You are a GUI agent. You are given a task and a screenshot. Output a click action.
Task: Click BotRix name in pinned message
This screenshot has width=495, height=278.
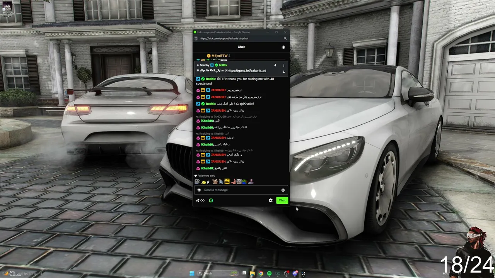click(x=223, y=65)
